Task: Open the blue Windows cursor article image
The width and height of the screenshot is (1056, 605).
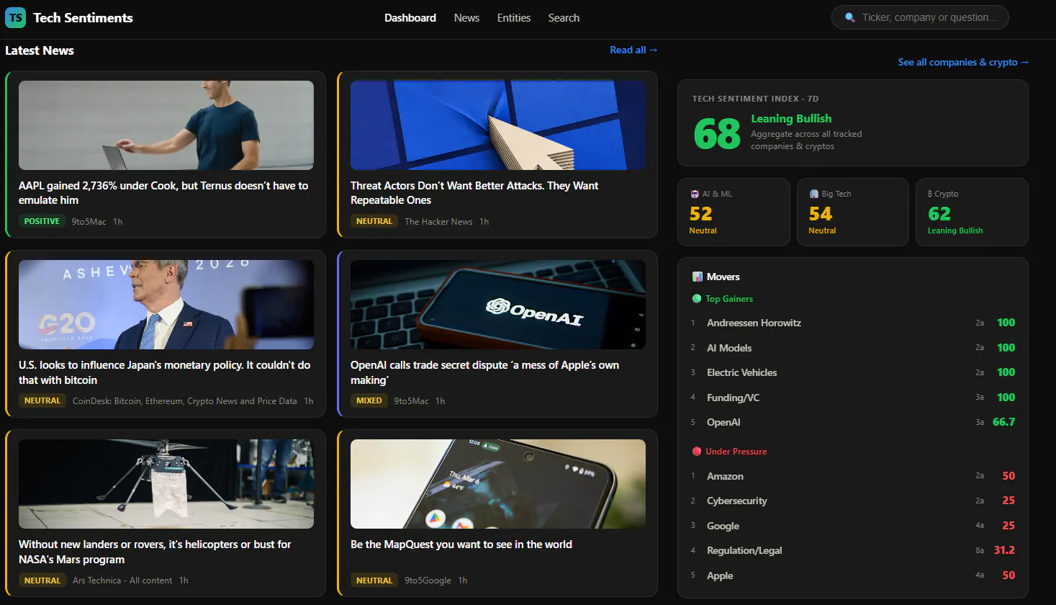Action: pyautogui.click(x=498, y=125)
